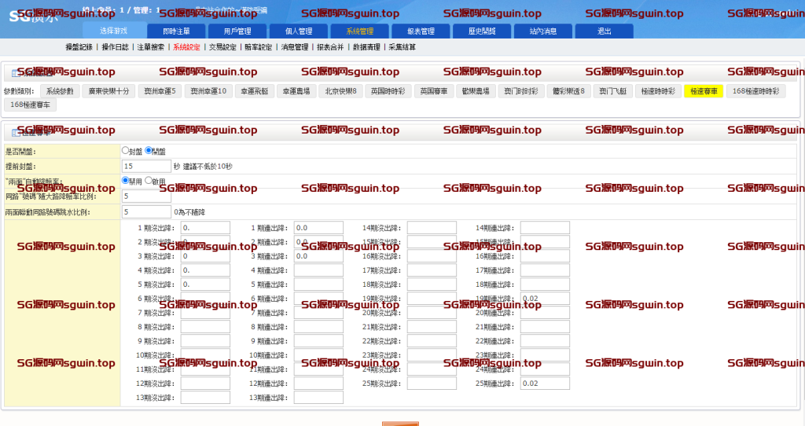Click the 退出 logout tab
The height and width of the screenshot is (426, 805).
click(x=604, y=31)
